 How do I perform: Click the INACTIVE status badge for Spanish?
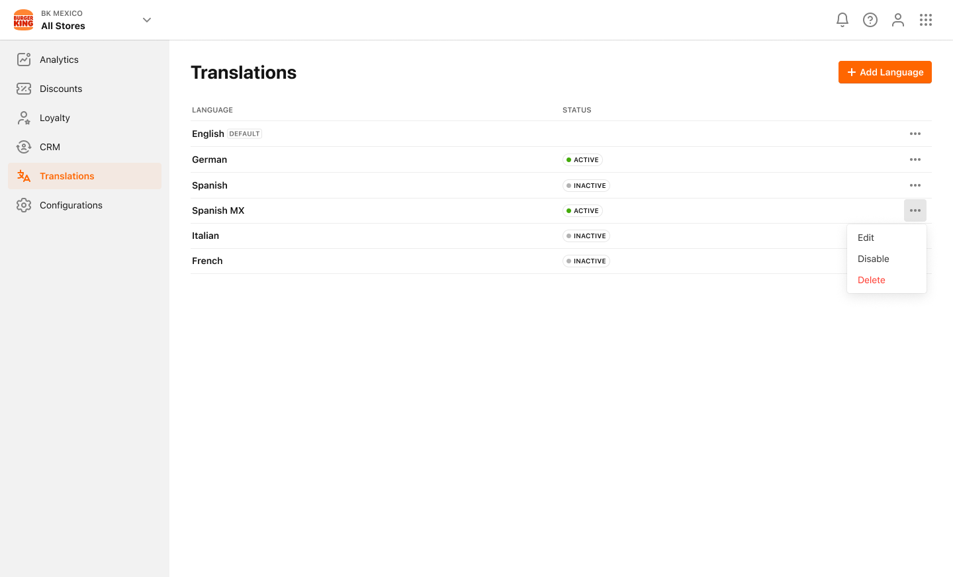point(586,185)
